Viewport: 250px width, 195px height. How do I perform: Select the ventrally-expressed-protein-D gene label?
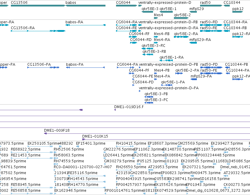click(x=165, y=3)
